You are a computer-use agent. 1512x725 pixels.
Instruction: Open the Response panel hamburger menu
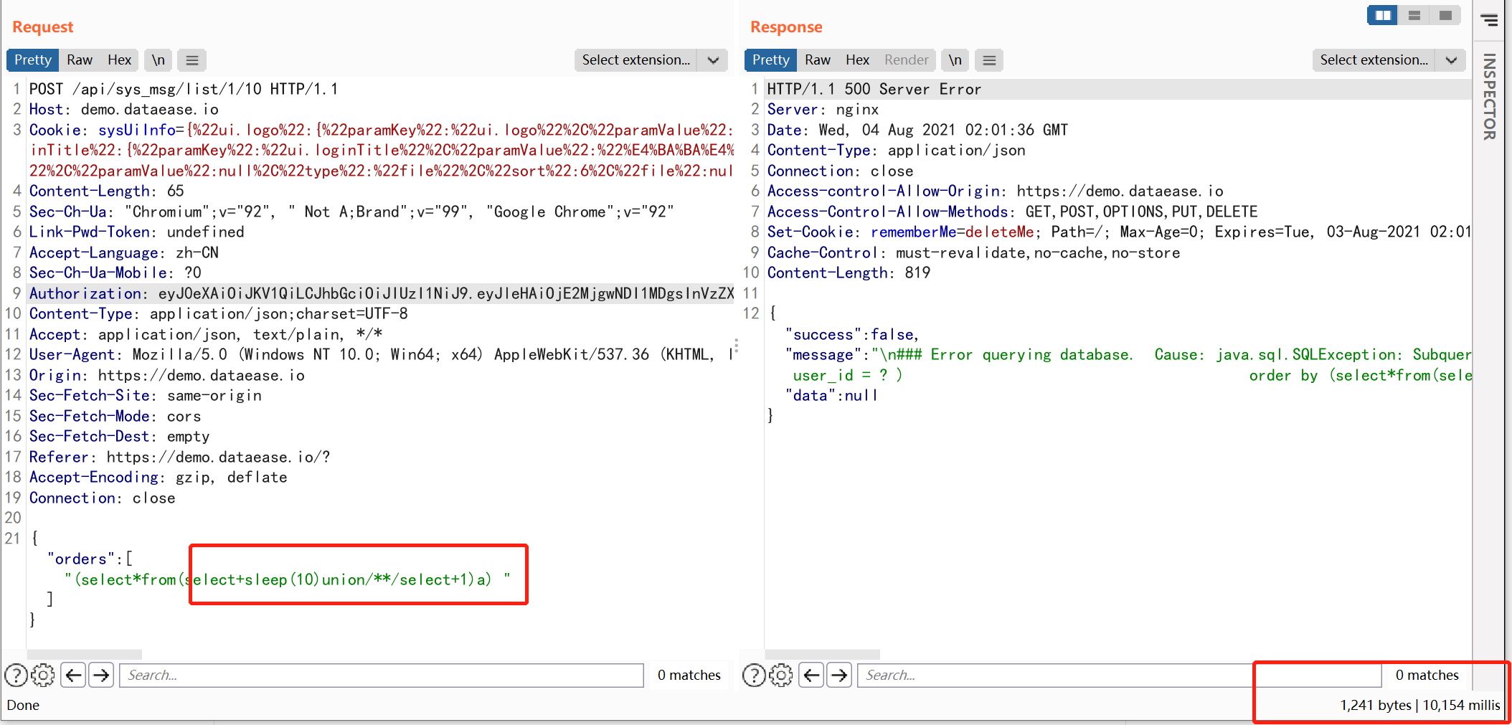pyautogui.click(x=989, y=60)
